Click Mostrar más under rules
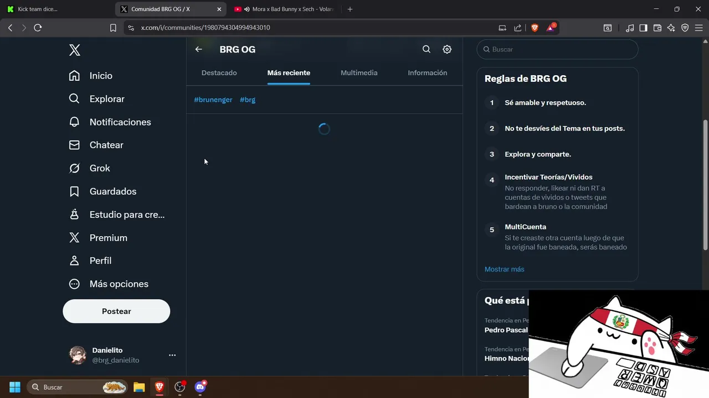 click(x=505, y=269)
